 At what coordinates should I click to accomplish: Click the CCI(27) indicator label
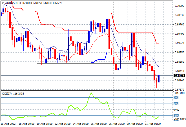click(x=7, y=94)
